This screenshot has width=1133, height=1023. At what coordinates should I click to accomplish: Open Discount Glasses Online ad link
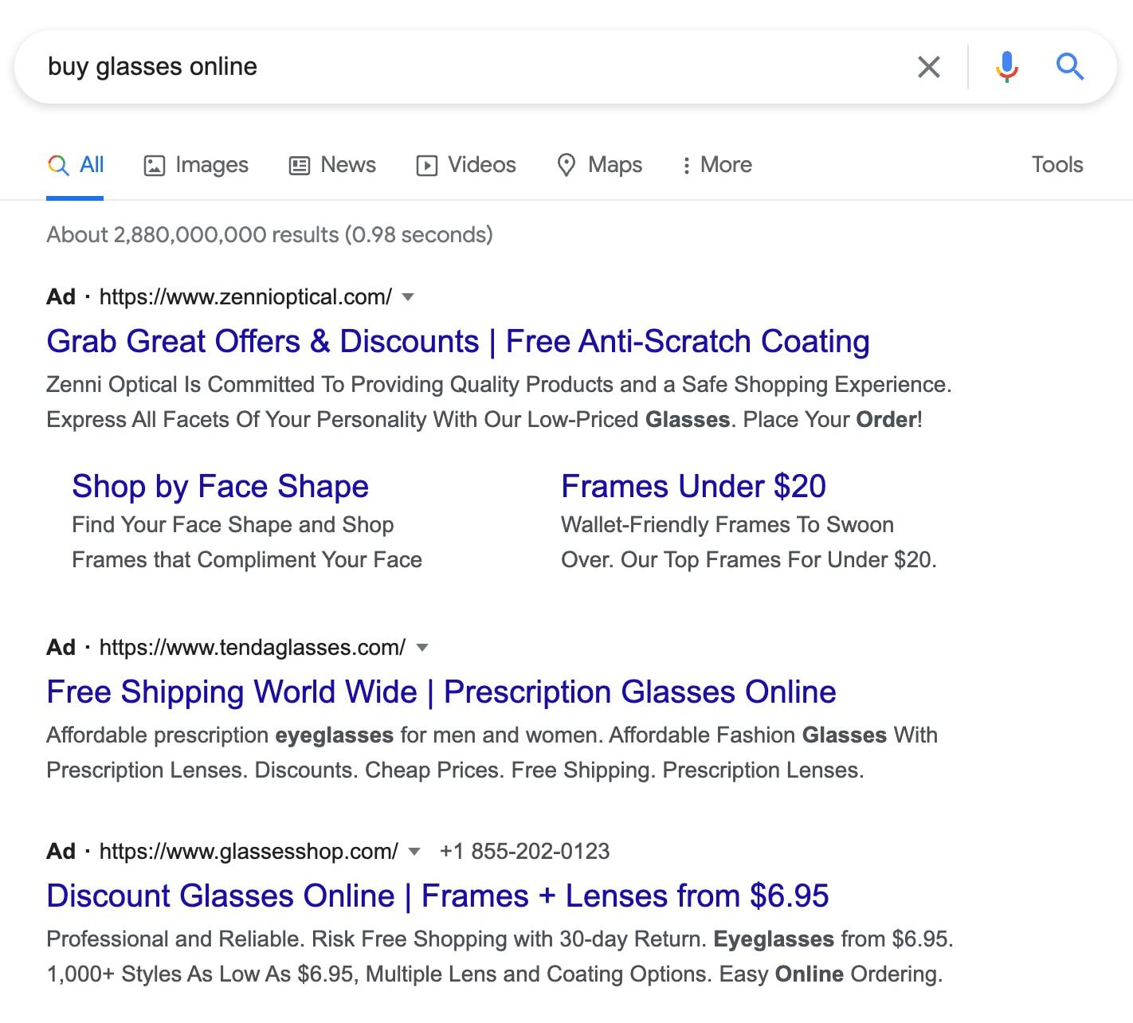[437, 896]
